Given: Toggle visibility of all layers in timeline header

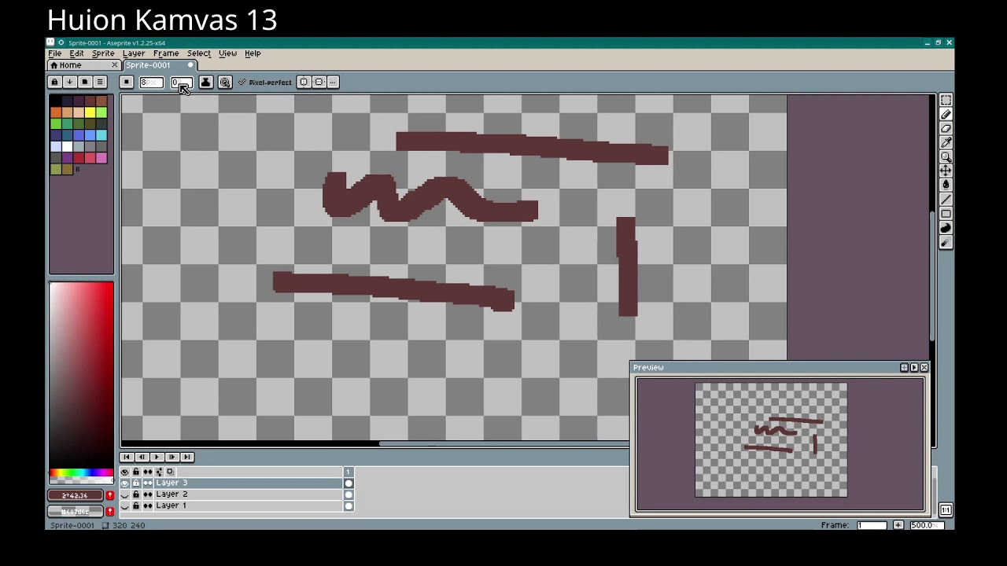Looking at the screenshot, I should 124,472.
